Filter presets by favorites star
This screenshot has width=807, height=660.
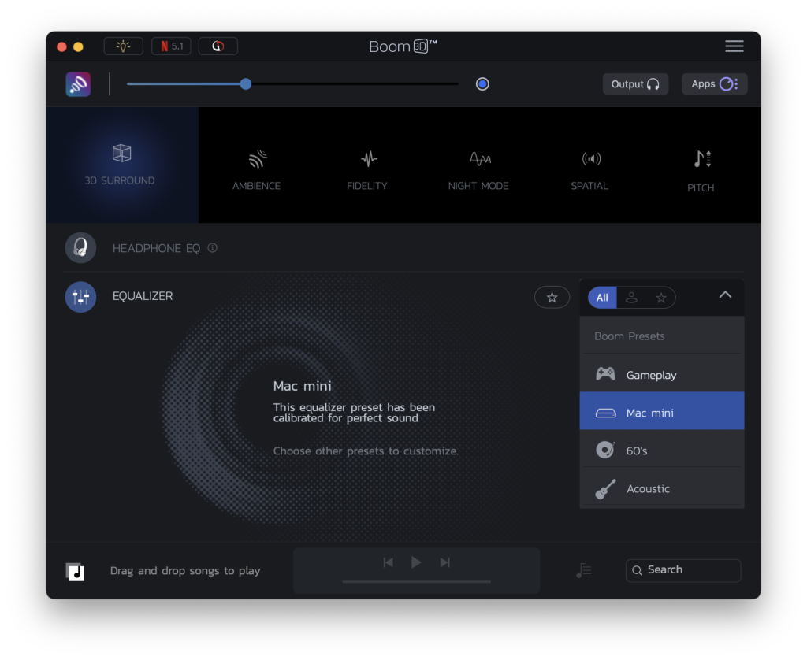(x=661, y=298)
